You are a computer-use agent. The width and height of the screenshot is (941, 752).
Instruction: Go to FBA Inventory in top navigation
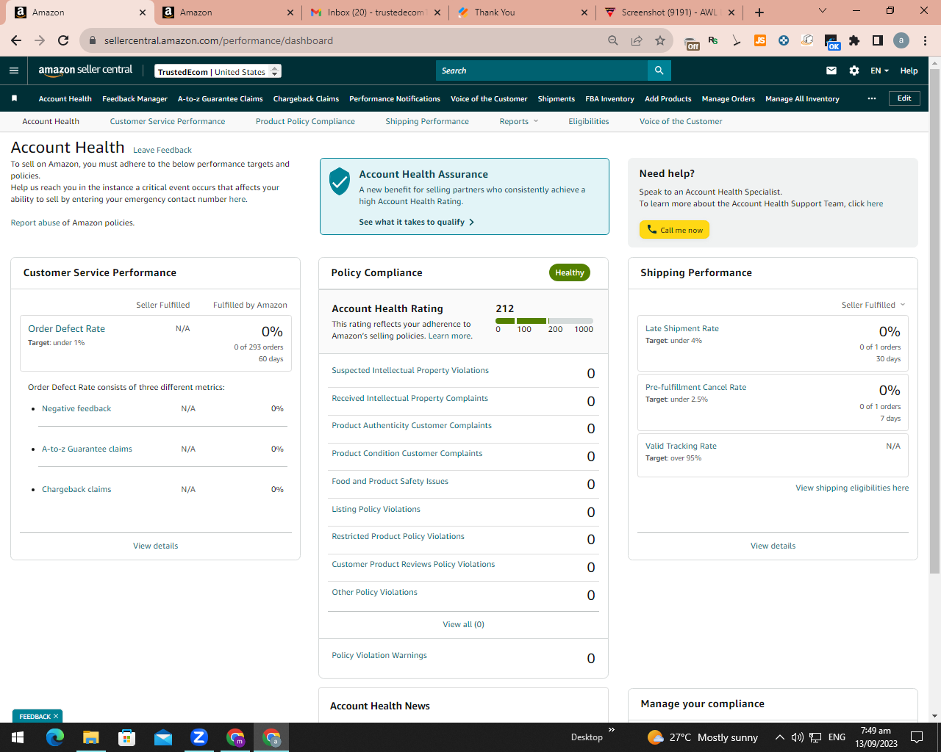(609, 99)
